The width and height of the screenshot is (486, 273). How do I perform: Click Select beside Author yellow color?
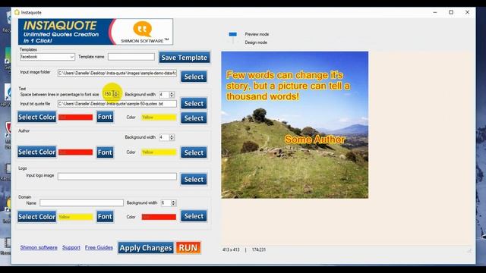tap(194, 152)
